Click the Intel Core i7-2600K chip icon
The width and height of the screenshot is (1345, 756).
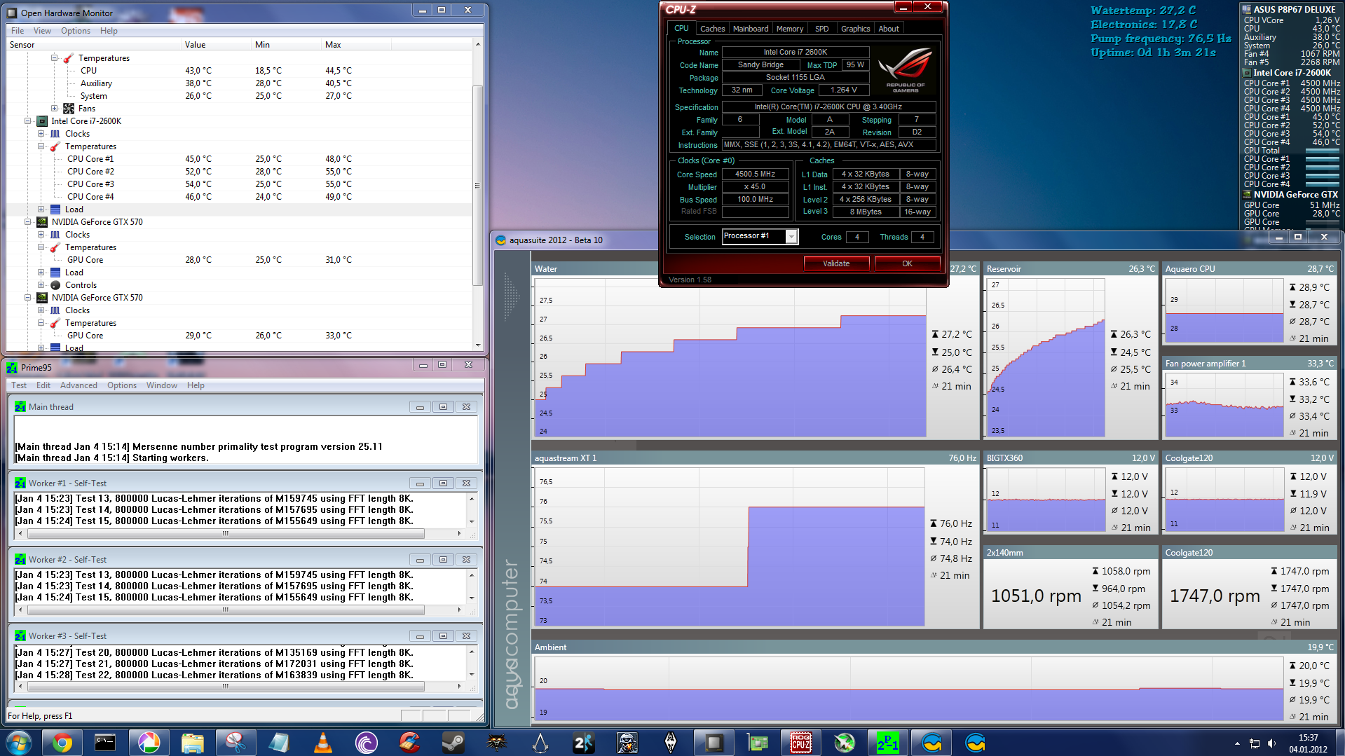pyautogui.click(x=42, y=121)
